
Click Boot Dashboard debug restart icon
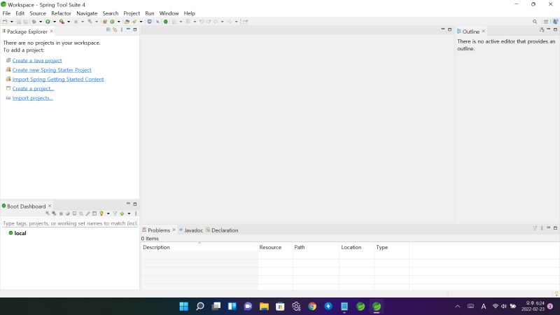click(54, 213)
